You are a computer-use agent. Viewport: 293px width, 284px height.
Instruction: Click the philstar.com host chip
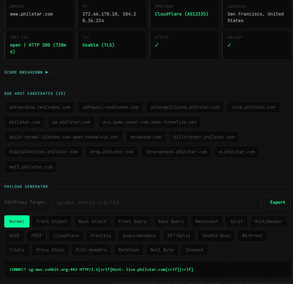24,122
